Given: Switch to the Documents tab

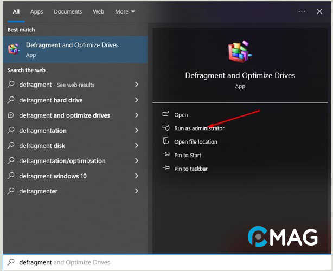Looking at the screenshot, I should pyautogui.click(x=68, y=11).
